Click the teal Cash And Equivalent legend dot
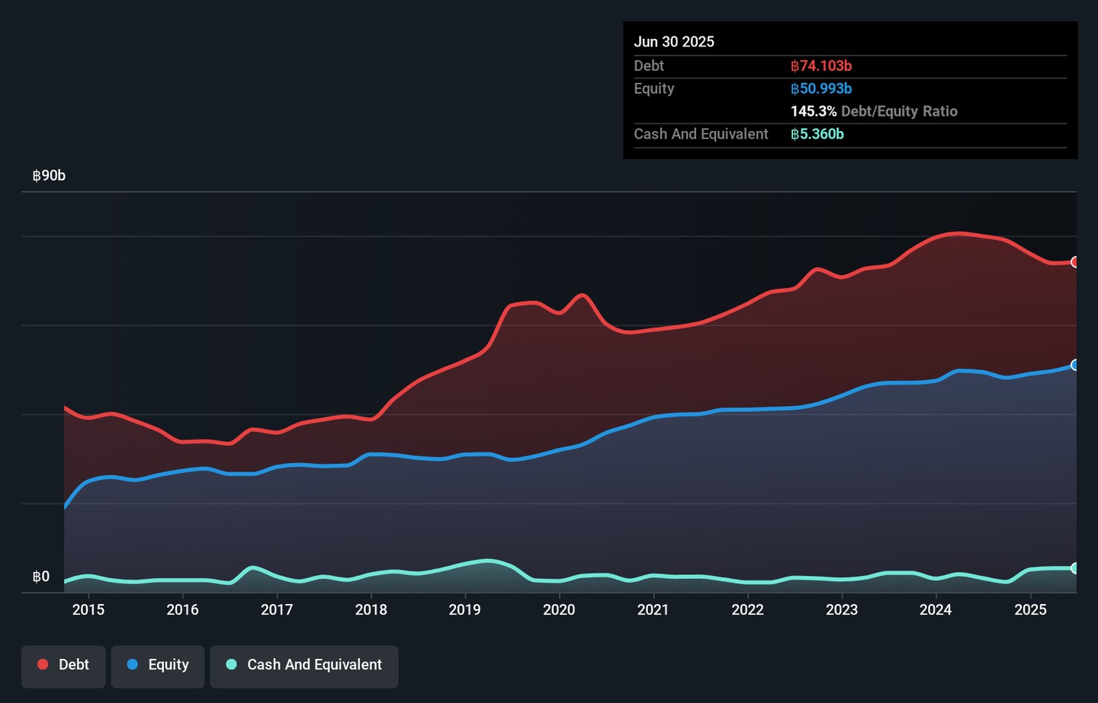1098x703 pixels. [x=232, y=665]
